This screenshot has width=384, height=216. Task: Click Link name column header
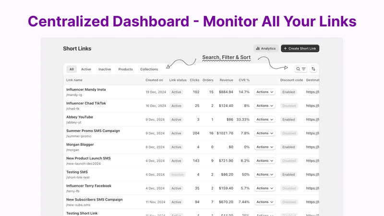click(x=74, y=80)
